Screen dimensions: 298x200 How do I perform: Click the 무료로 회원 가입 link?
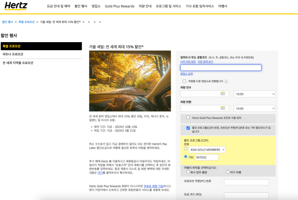153,186
